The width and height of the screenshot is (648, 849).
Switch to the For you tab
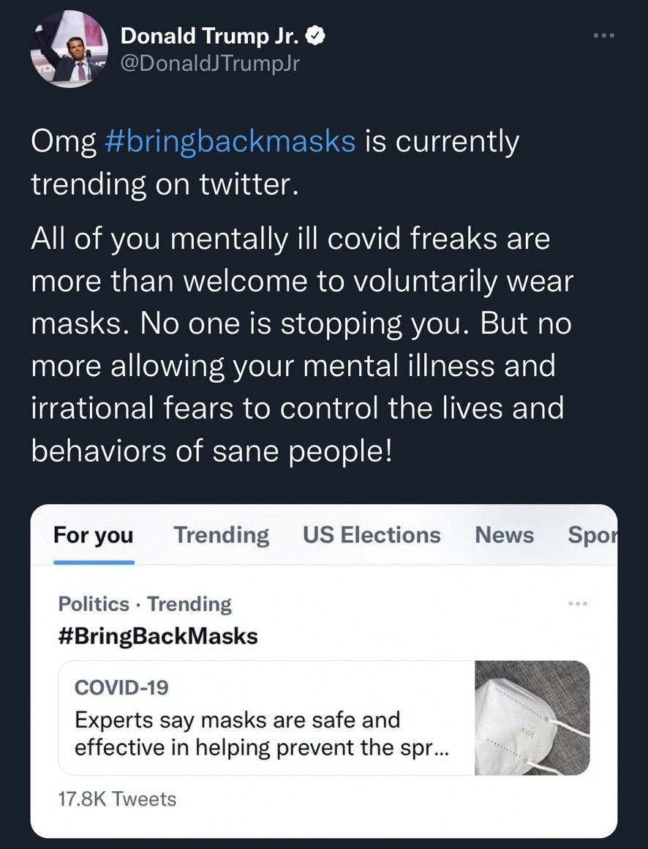[x=93, y=535]
